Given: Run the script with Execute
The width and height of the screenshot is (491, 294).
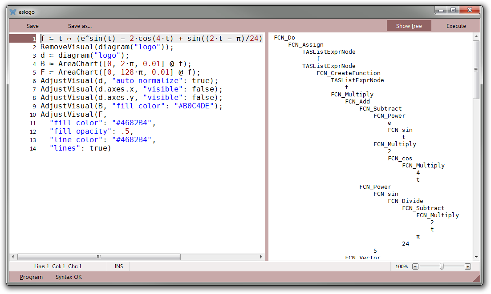Looking at the screenshot, I should pyautogui.click(x=456, y=26).
